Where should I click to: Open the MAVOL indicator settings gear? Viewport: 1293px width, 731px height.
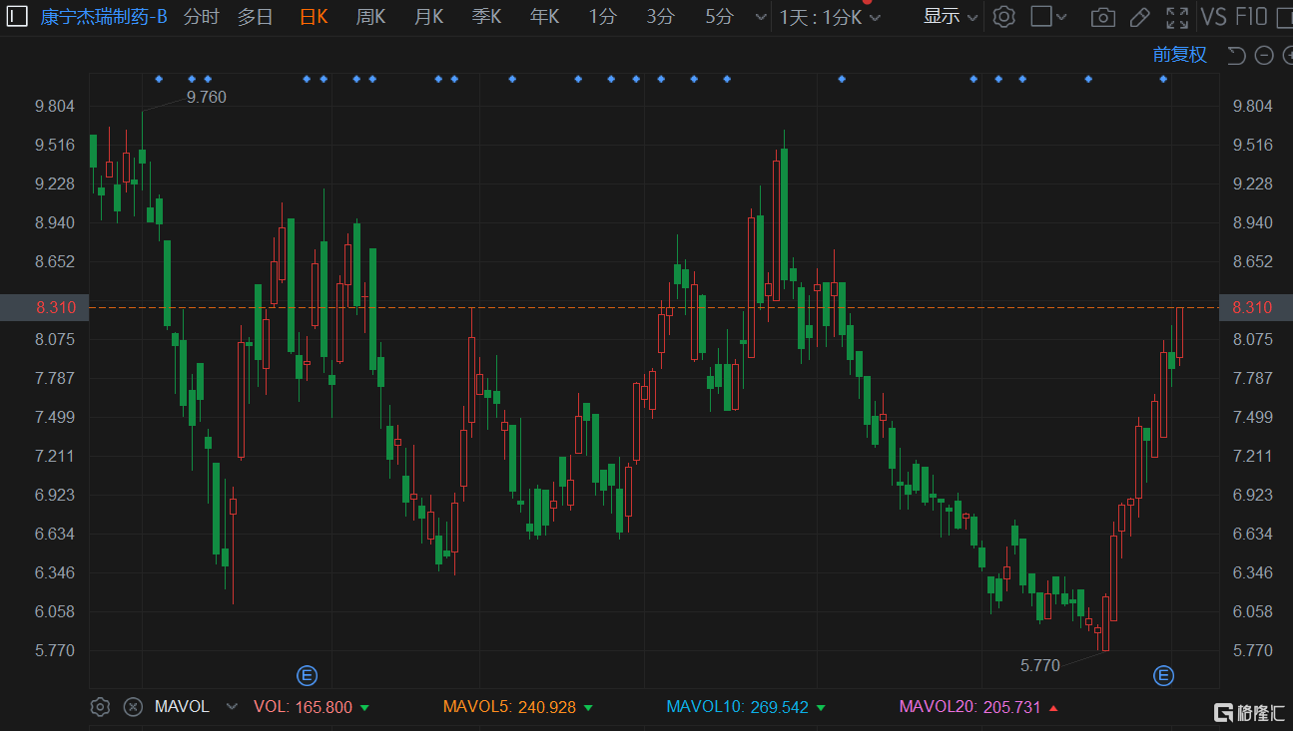(x=100, y=707)
